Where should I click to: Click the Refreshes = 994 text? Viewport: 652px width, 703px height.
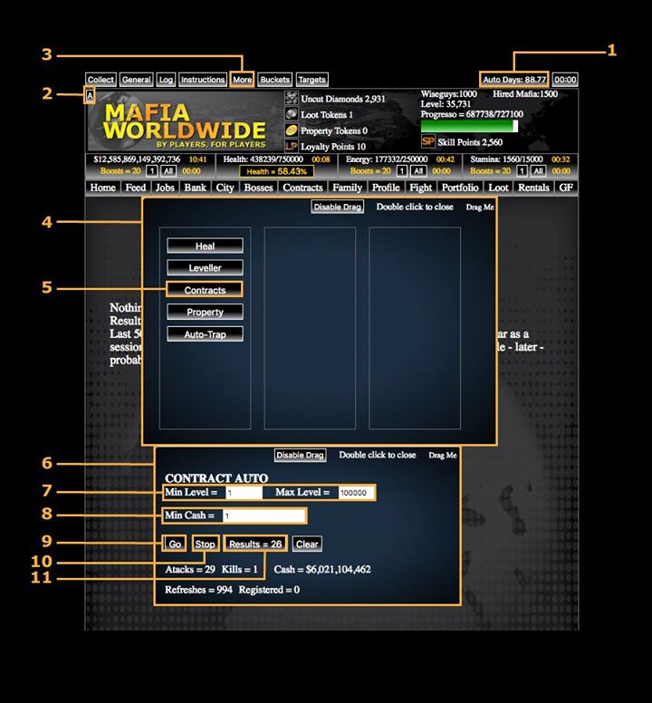pos(198,590)
